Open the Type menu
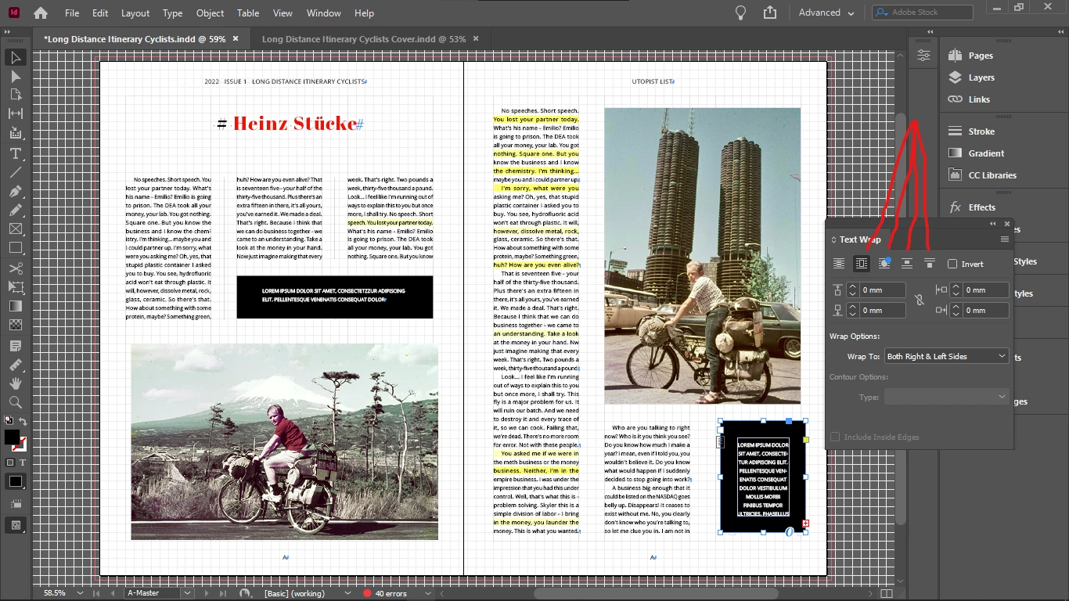Image resolution: width=1069 pixels, height=601 pixels. click(x=173, y=13)
